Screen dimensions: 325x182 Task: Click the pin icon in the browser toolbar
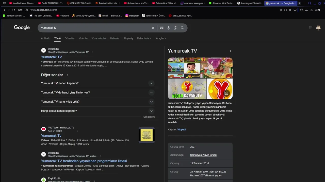point(281,10)
